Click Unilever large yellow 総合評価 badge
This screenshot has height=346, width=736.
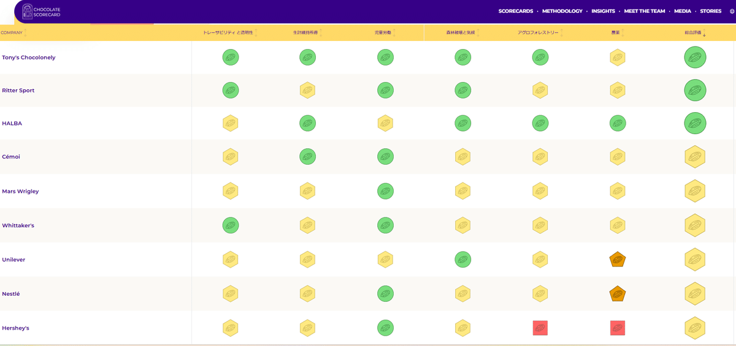point(695,260)
